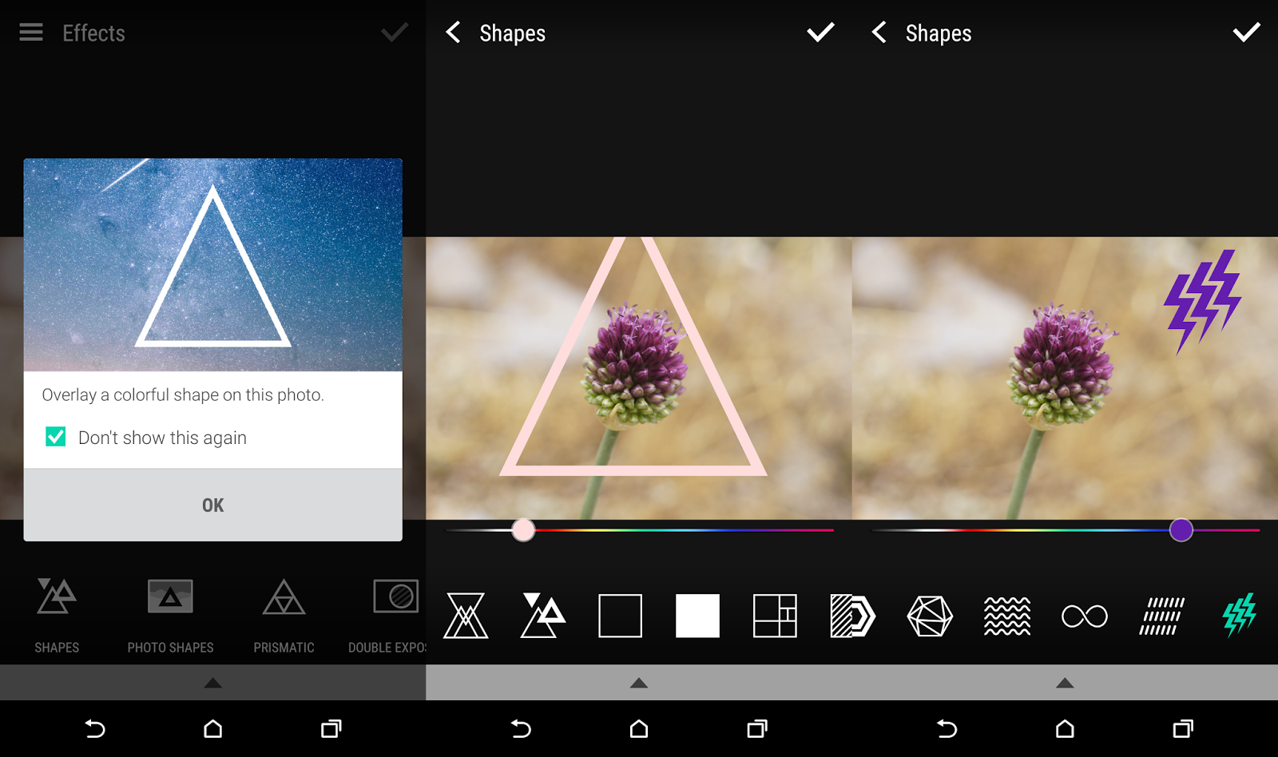Choose the geometric polyhedron shape
This screenshot has height=757, width=1278.
(x=930, y=616)
